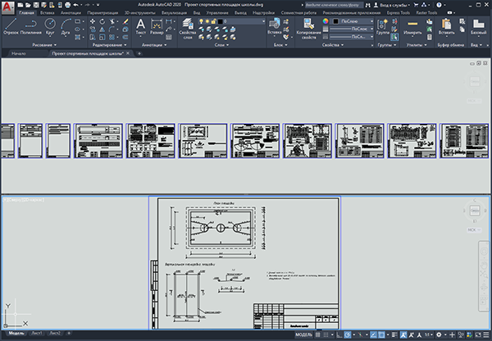Viewport: 492px width, 341px height.
Task: Select the Отрезок line tool
Action: pyautogui.click(x=11, y=26)
